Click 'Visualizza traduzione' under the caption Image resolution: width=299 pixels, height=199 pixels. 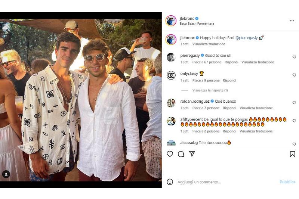point(209,44)
